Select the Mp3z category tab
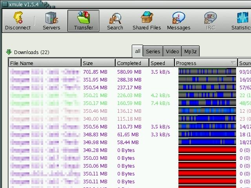The image size is (251, 188). click(x=190, y=51)
